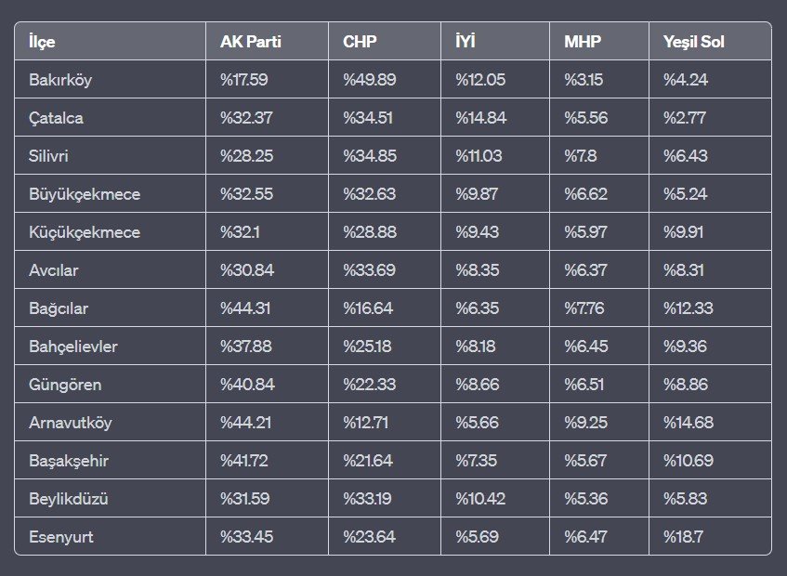This screenshot has width=787, height=576.
Task: Select the Silivri district cell
Action: pyautogui.click(x=48, y=156)
